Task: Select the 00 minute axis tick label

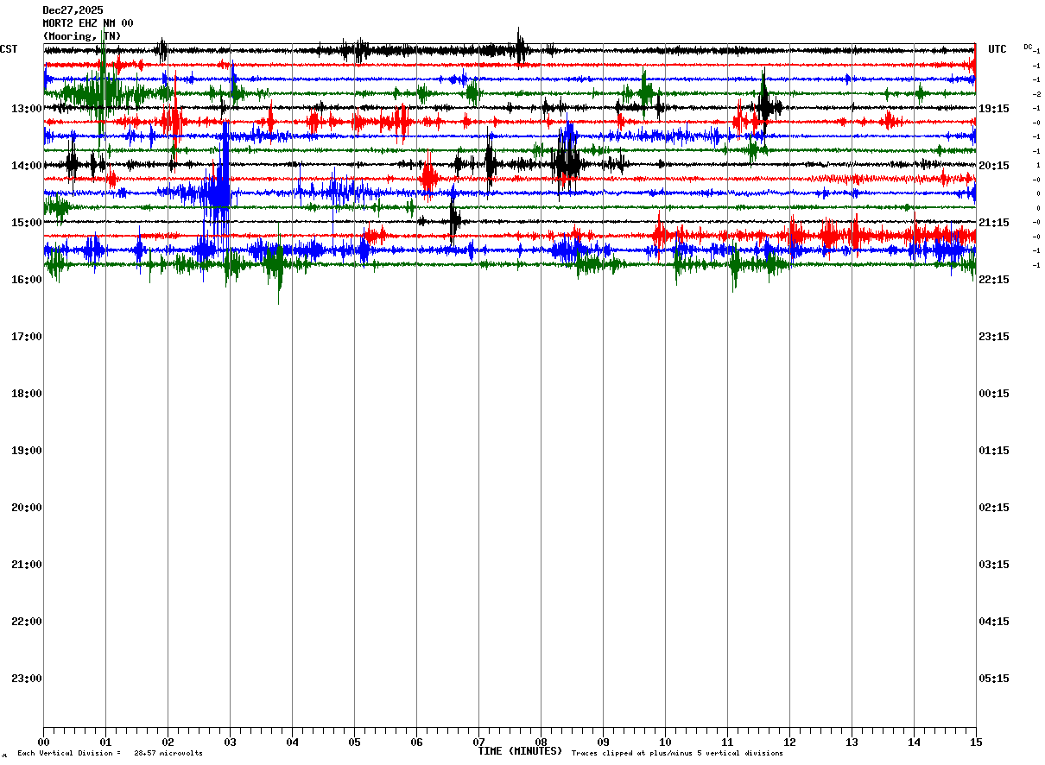Action: tap(44, 742)
